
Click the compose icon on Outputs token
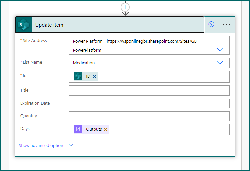tap(78, 129)
